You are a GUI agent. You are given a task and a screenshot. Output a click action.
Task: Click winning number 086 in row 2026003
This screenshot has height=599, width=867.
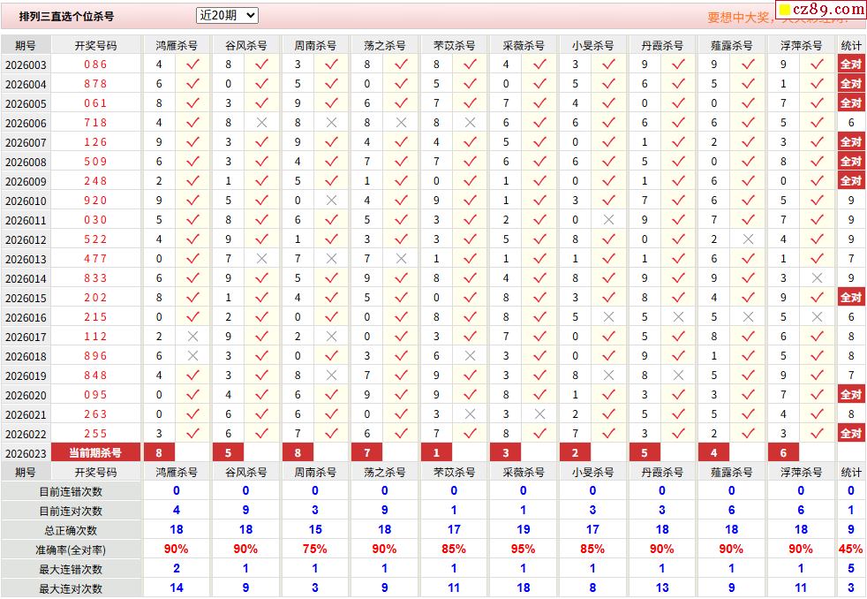coord(95,64)
